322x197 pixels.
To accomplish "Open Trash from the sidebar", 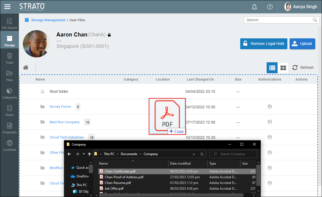I will [x=10, y=58].
